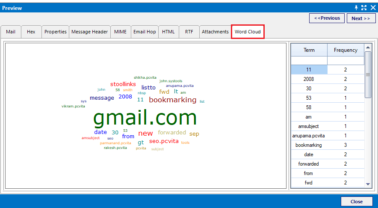Select the 'anupama.pcvita' term cell
Image resolution: width=378 pixels, height=208 pixels.
coord(309,136)
